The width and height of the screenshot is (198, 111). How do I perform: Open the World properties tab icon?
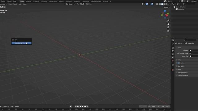tap(173, 61)
